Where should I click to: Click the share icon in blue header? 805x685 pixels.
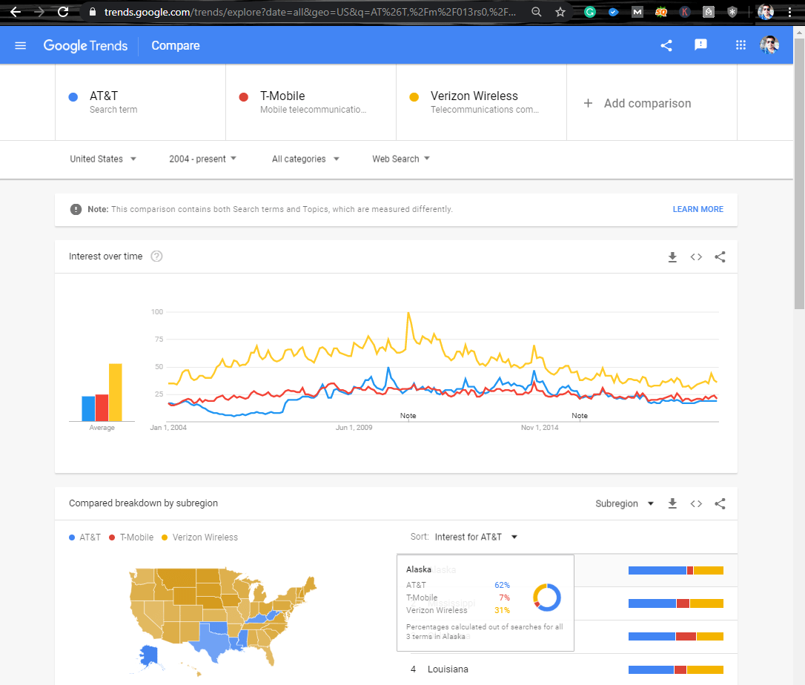coord(666,46)
